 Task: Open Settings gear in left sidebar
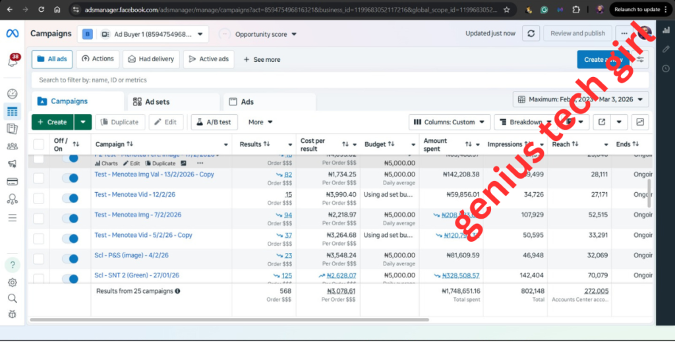pyautogui.click(x=13, y=282)
